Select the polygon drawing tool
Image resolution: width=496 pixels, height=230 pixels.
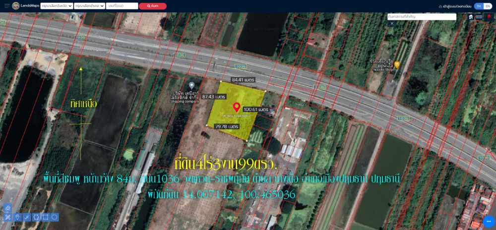pos(36,217)
